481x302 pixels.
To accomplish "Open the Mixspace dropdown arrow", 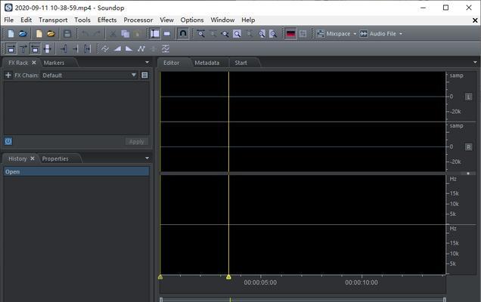I will click(x=355, y=34).
